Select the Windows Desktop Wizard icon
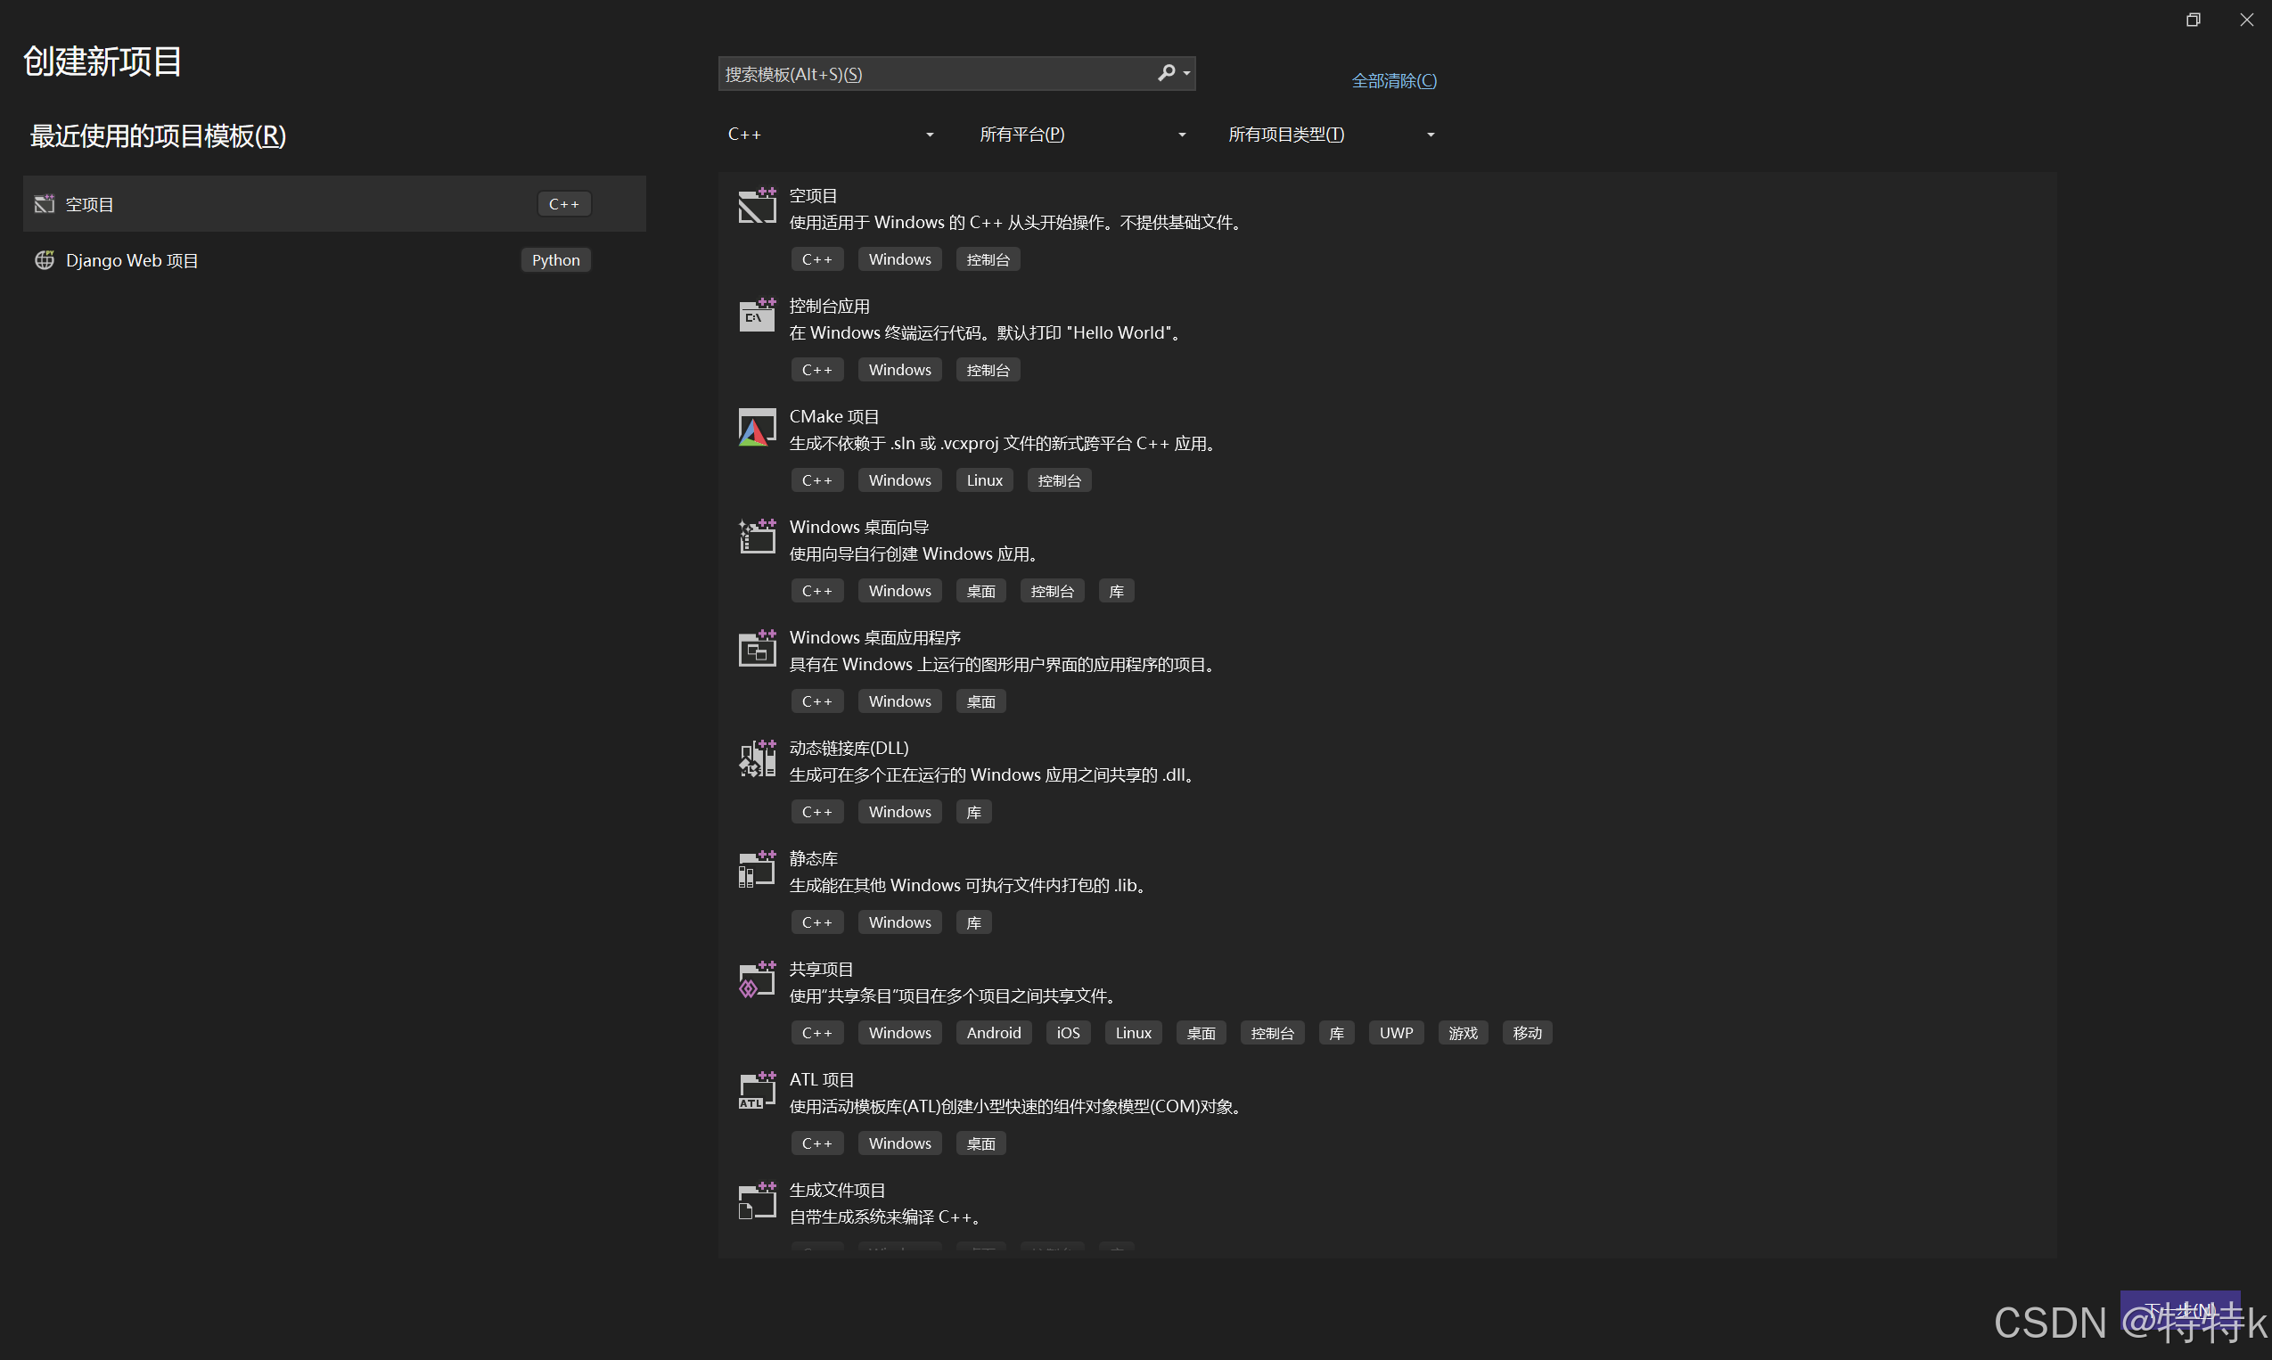The height and width of the screenshot is (1360, 2272). (756, 537)
